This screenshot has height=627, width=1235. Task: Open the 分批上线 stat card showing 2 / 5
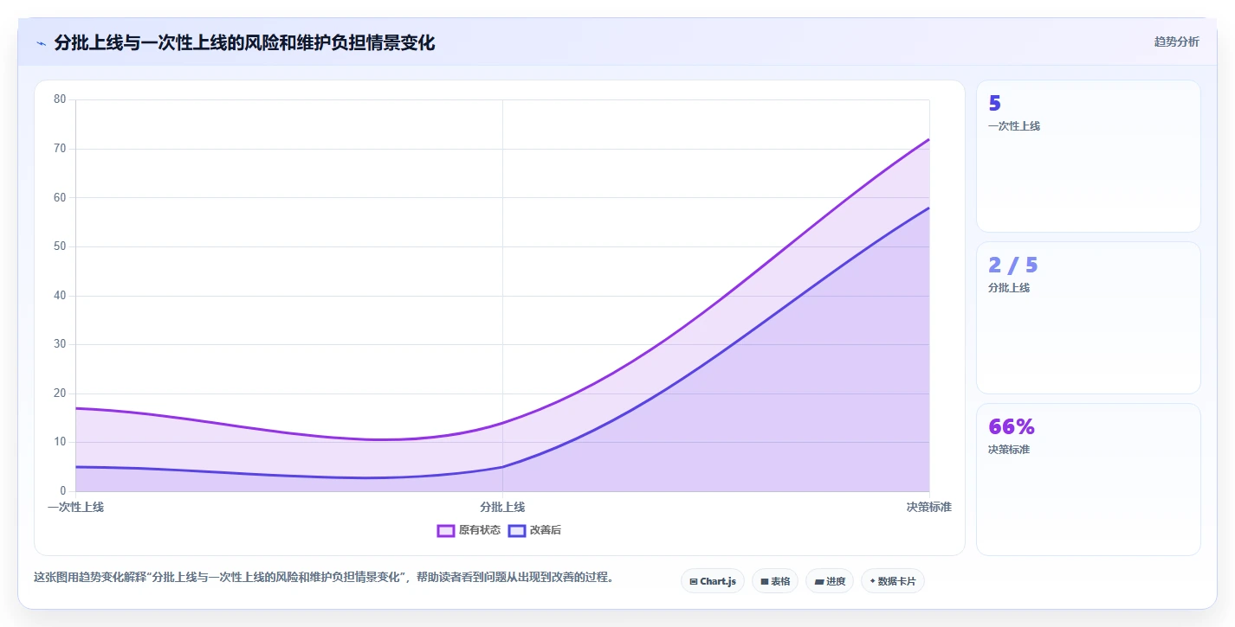[1089, 317]
